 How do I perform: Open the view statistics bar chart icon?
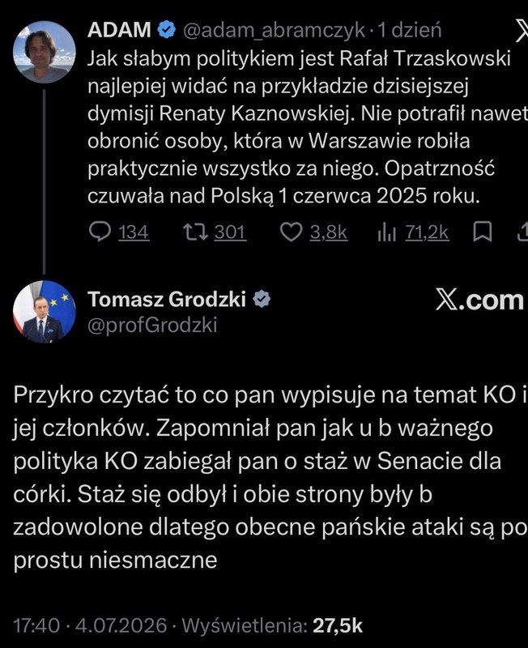(387, 232)
